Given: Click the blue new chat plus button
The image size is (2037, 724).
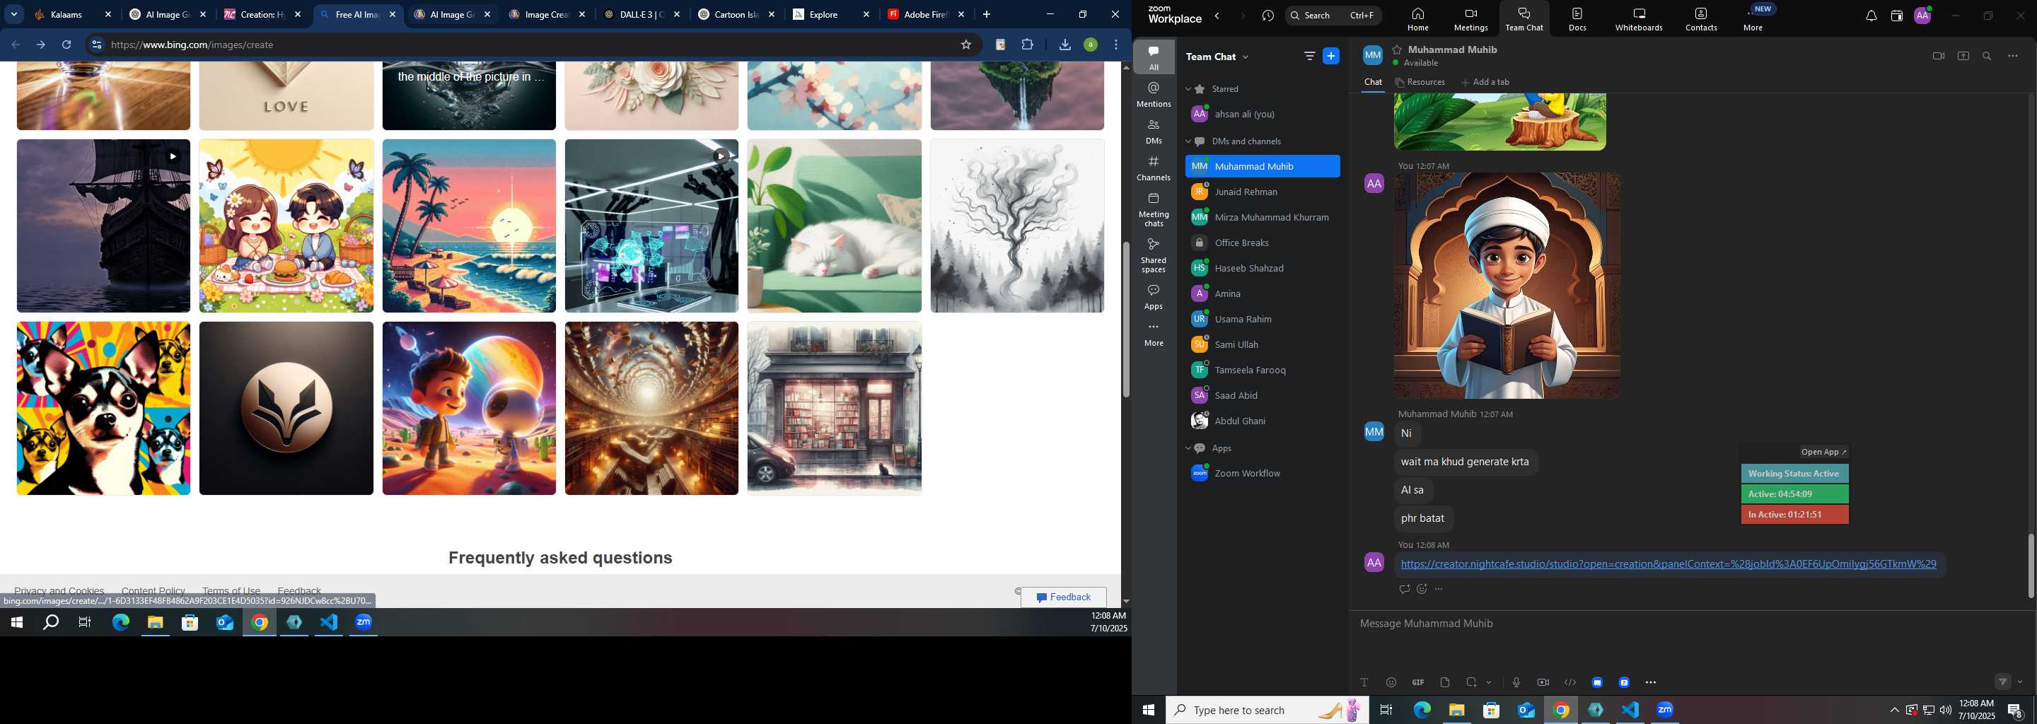Looking at the screenshot, I should 1331,56.
